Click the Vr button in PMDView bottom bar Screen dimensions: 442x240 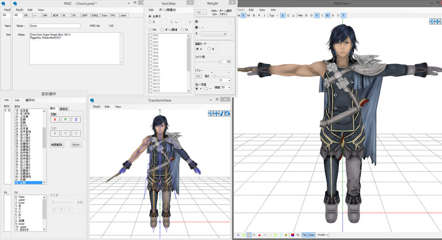(x=298, y=235)
